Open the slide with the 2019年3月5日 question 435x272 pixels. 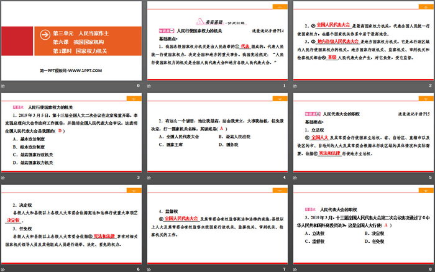point(71,132)
